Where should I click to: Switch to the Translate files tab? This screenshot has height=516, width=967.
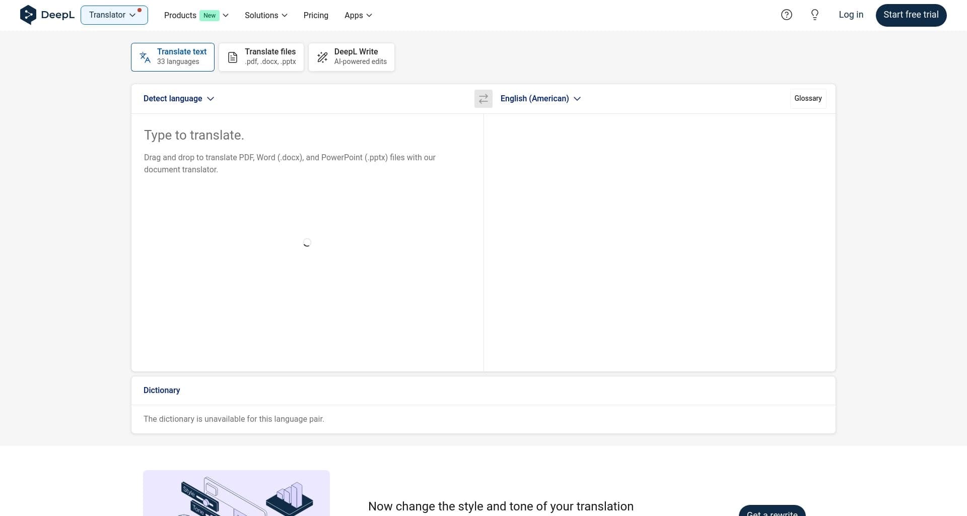pos(261,57)
